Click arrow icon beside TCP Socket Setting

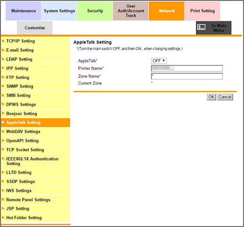[x=3, y=149]
